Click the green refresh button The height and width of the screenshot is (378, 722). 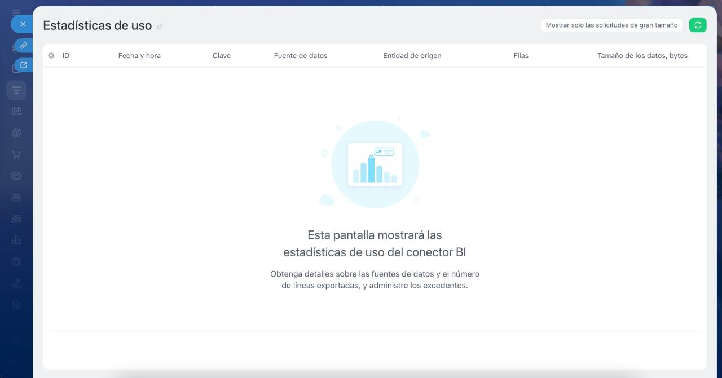[x=698, y=25]
